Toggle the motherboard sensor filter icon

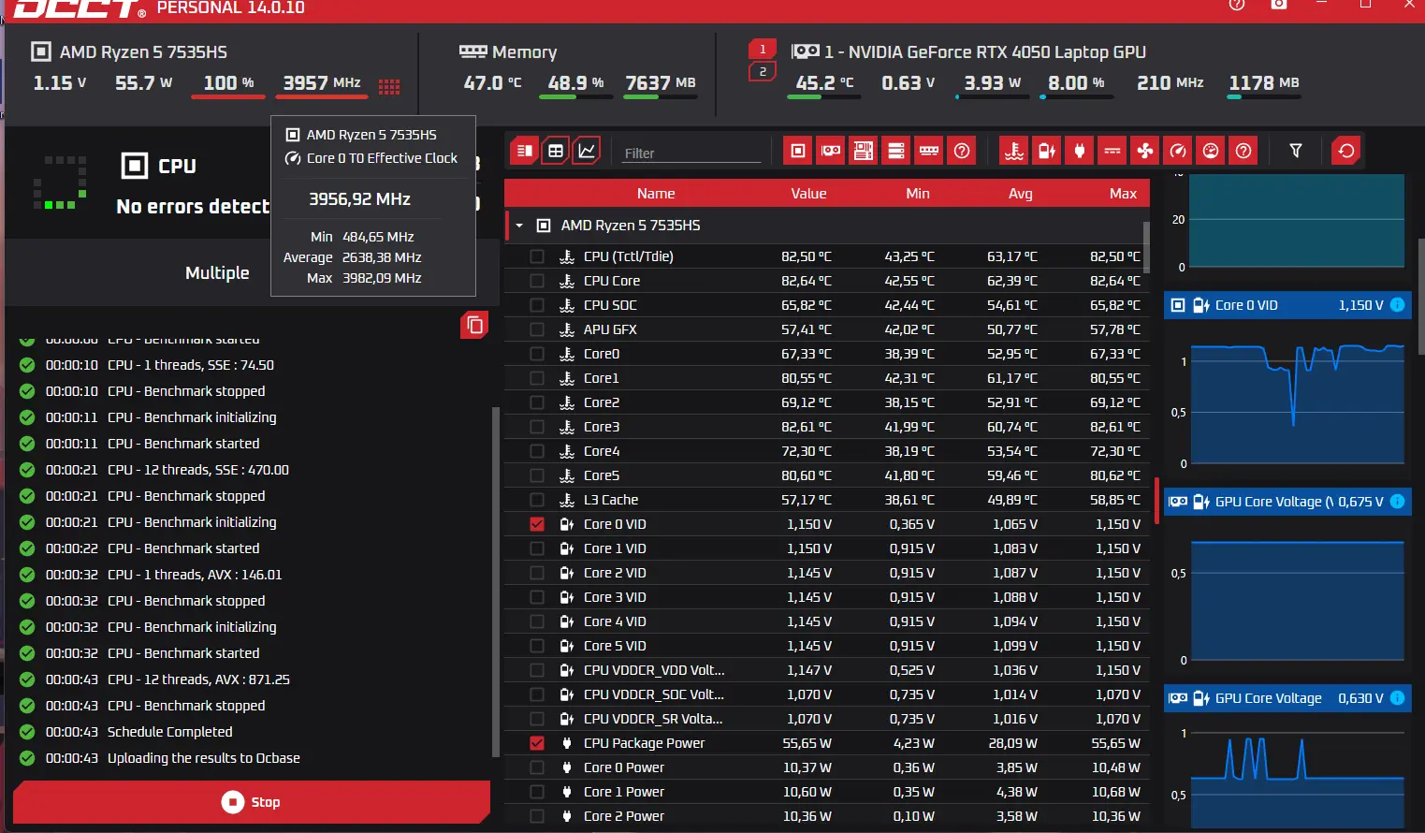click(x=864, y=151)
